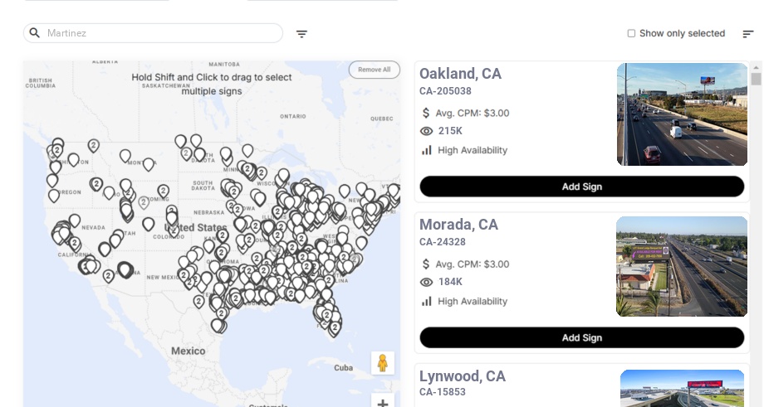Click the Street View pegman icon

(x=382, y=363)
